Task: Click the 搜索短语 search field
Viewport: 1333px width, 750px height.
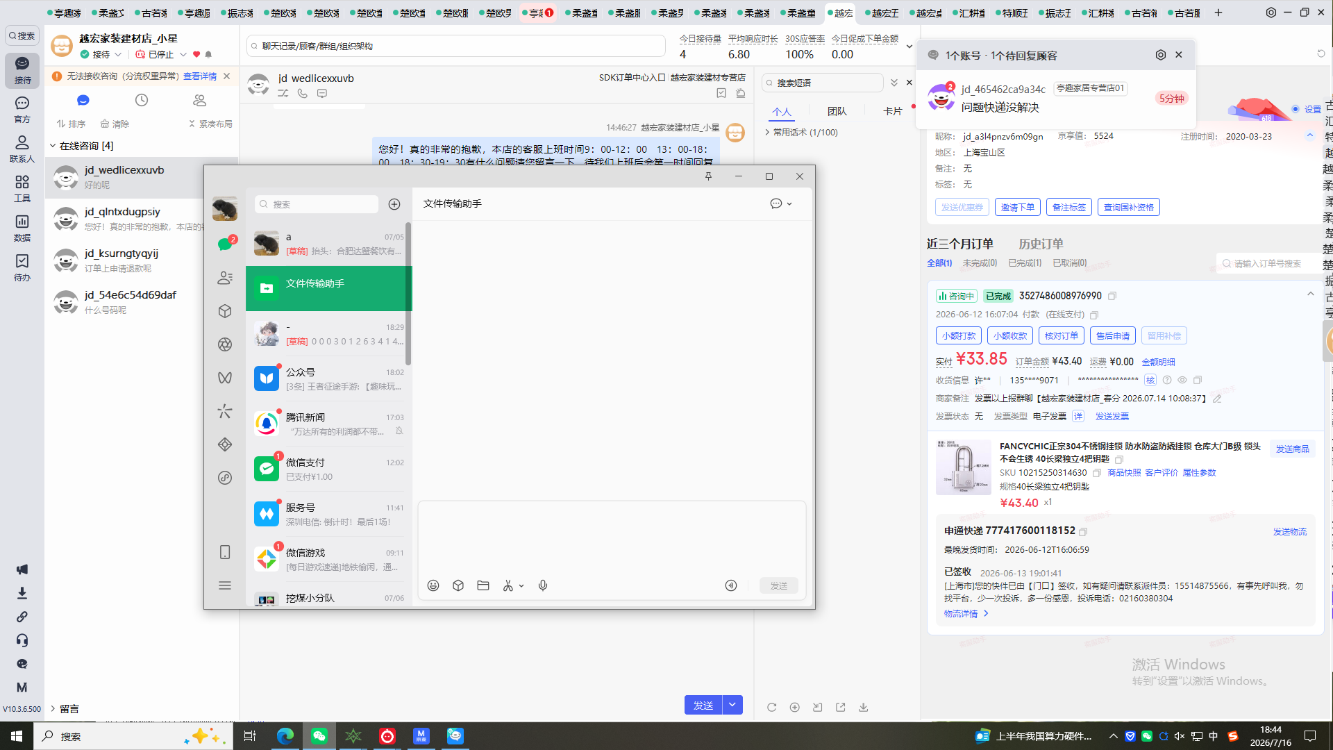Action: (x=823, y=83)
